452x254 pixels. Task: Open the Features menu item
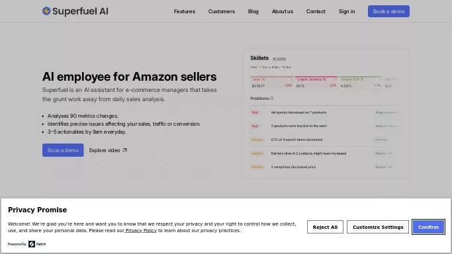point(185,11)
